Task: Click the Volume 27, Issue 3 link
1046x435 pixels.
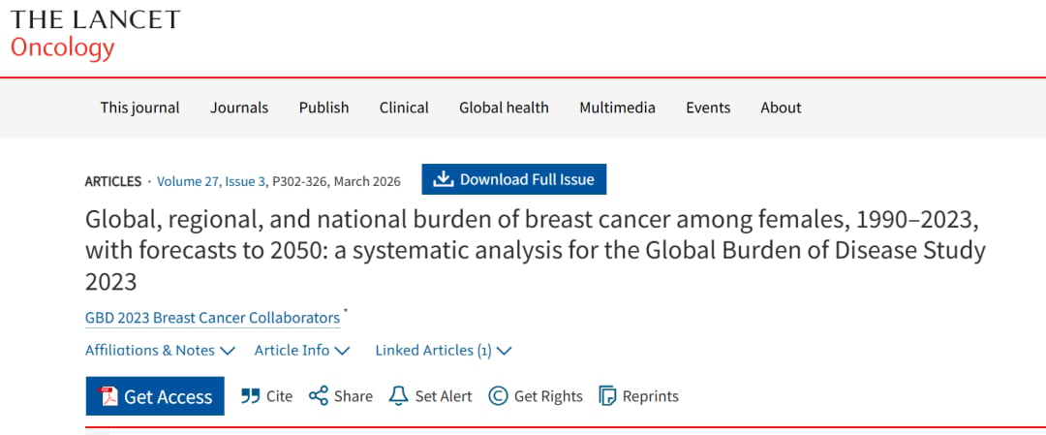Action: click(211, 181)
